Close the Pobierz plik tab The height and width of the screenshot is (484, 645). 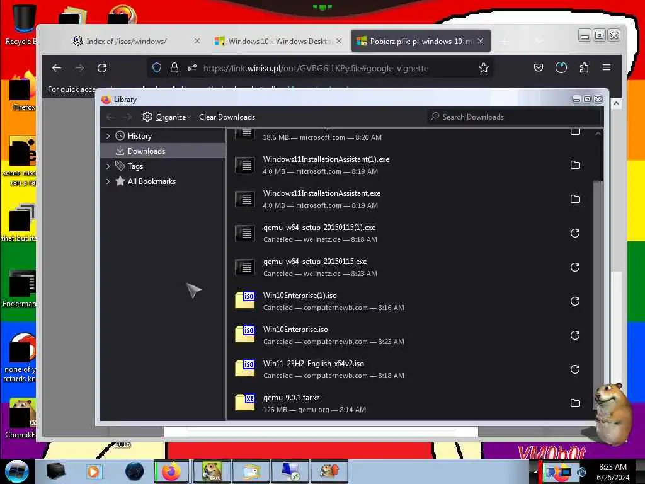[481, 41]
